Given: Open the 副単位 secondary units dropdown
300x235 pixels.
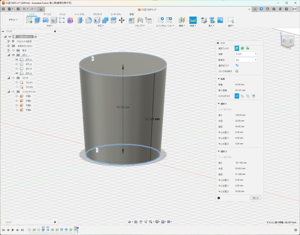Looking at the screenshot, I should coord(246,60).
